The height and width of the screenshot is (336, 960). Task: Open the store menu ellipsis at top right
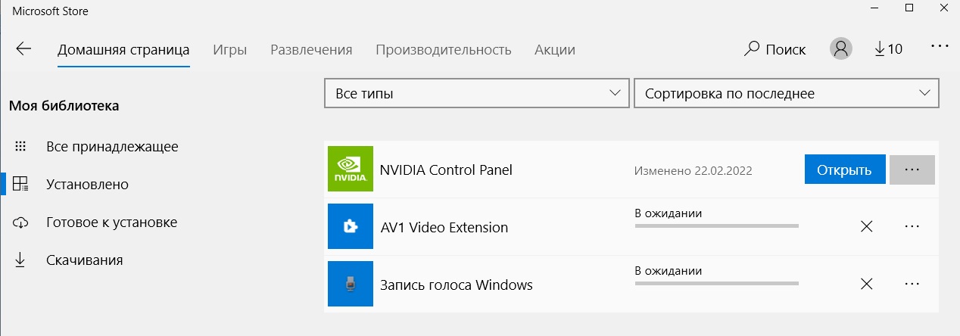click(x=940, y=47)
